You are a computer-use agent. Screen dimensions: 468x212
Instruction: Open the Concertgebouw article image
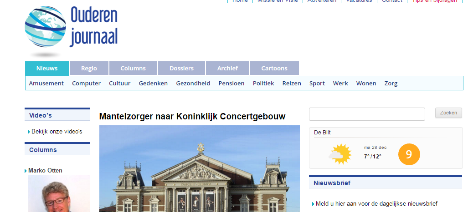point(199,168)
